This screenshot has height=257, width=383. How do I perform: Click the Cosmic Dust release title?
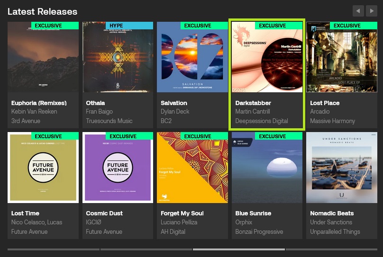(104, 213)
